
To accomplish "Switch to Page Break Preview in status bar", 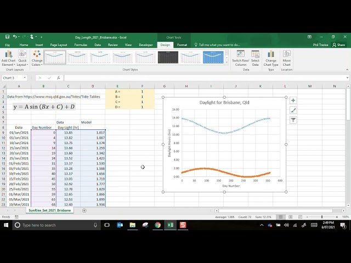I will tap(300, 217).
